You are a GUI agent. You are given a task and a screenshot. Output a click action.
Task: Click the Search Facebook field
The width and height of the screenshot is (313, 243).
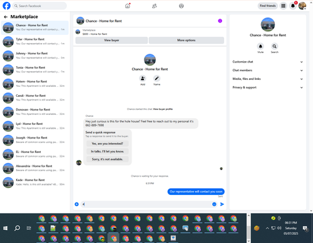click(x=39, y=6)
